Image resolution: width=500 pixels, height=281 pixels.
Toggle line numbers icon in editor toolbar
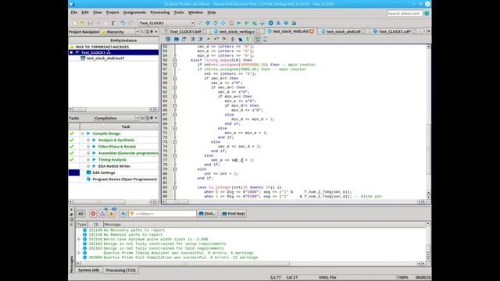coord(257,39)
